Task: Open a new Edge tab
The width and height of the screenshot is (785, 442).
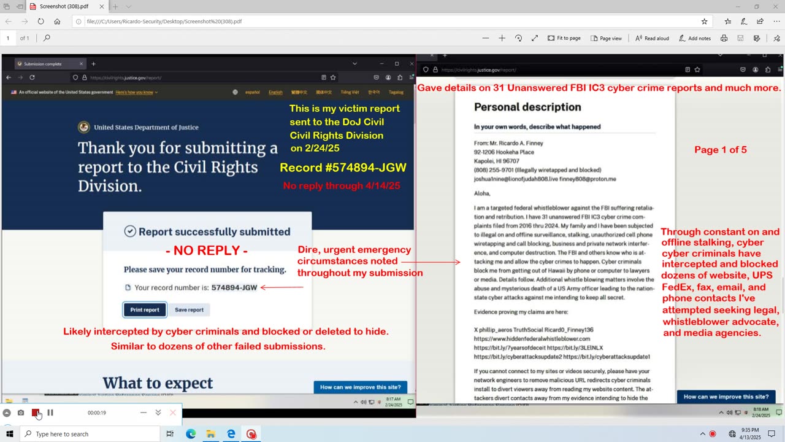Action: 115,6
